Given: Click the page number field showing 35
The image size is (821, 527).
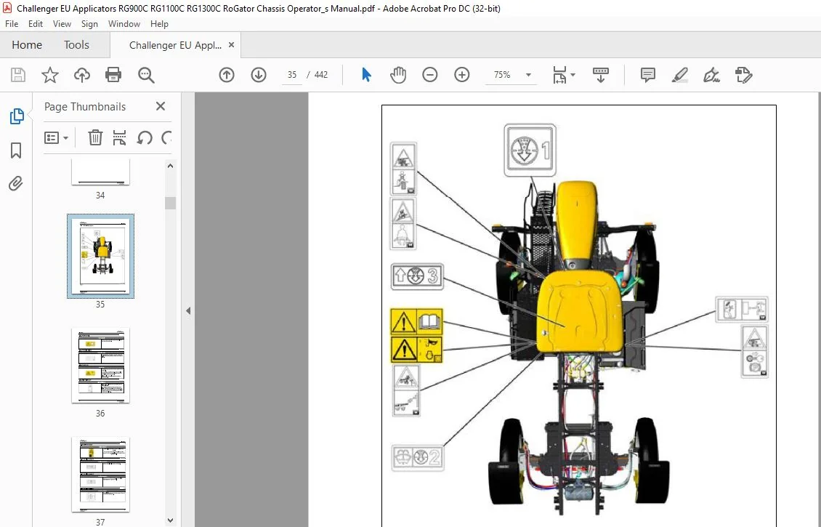Looking at the screenshot, I should pyautogui.click(x=291, y=75).
